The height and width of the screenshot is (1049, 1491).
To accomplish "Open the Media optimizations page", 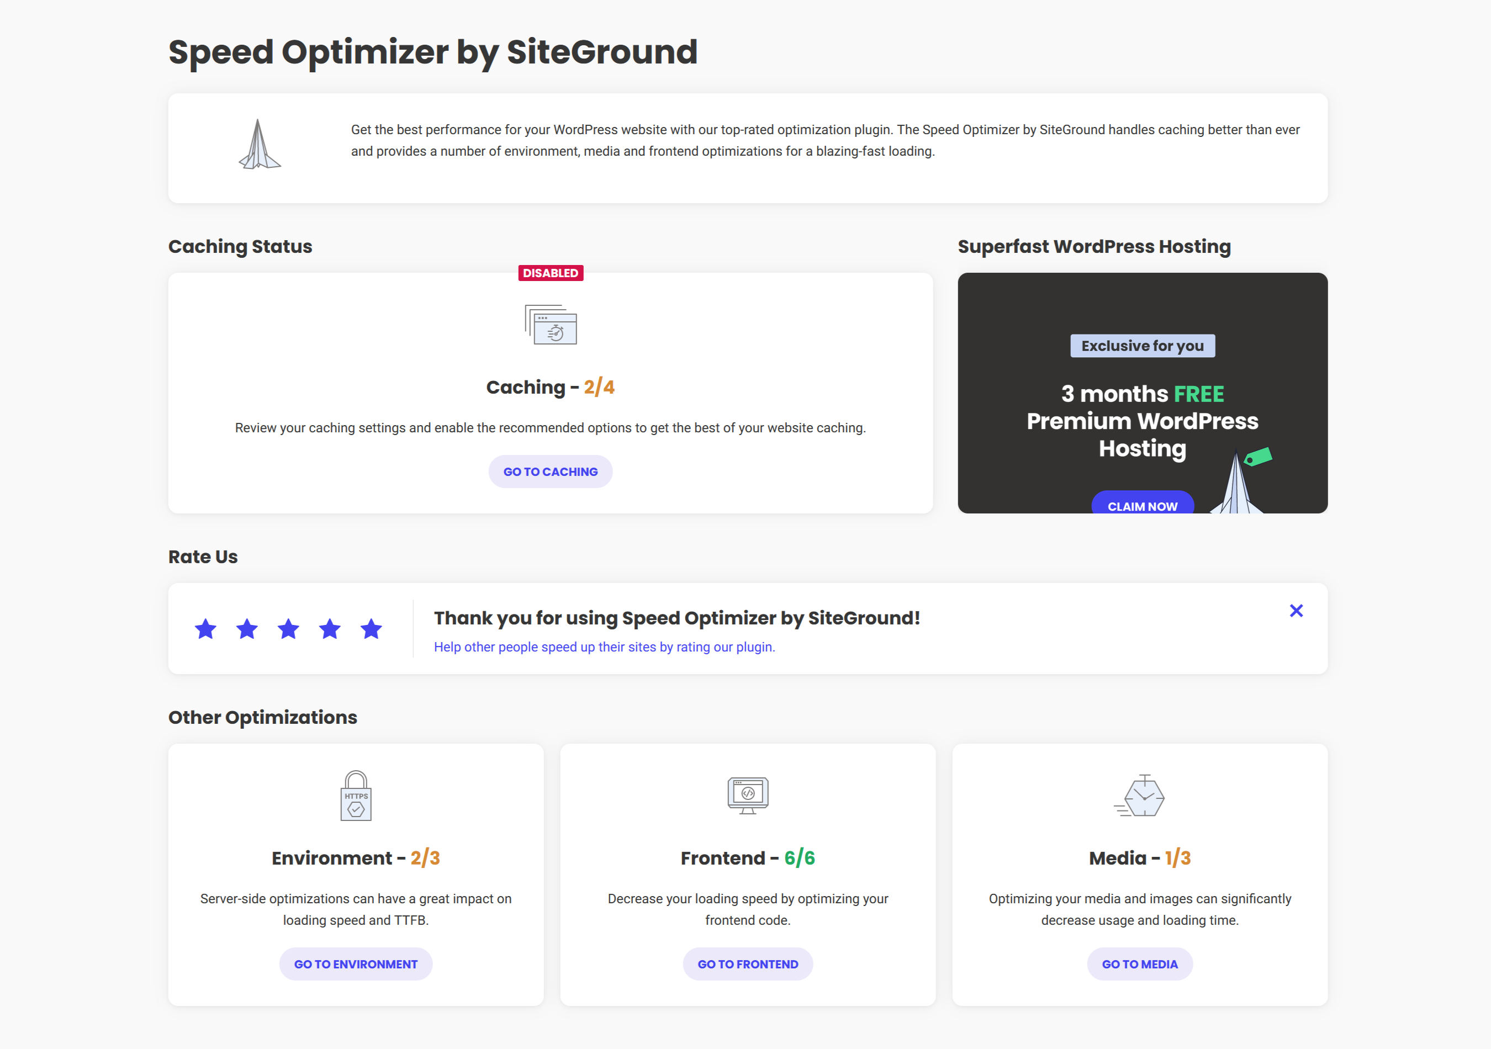I will (x=1140, y=964).
